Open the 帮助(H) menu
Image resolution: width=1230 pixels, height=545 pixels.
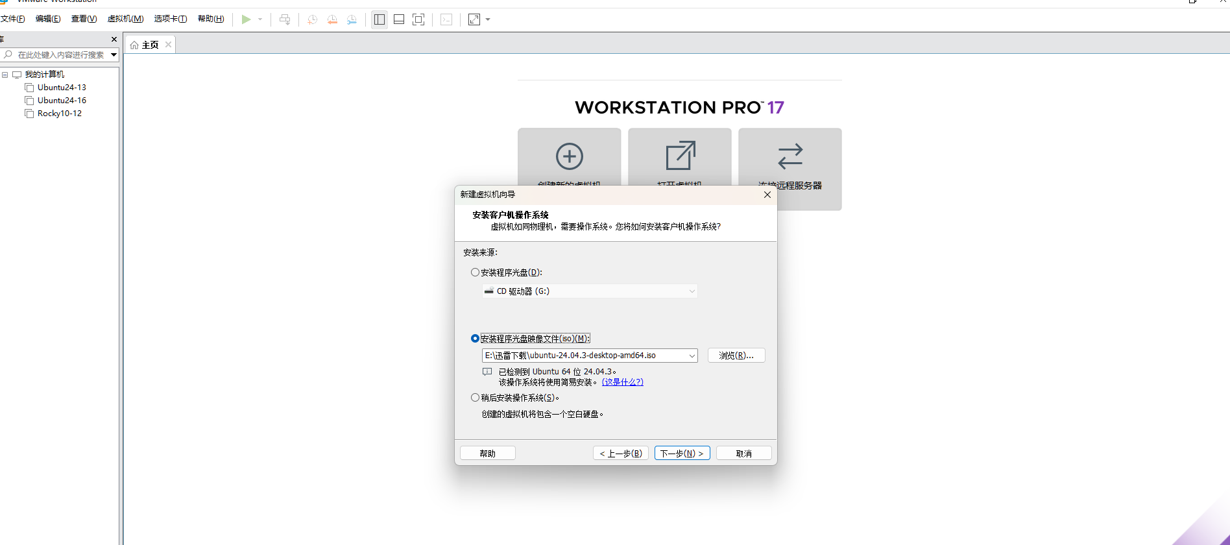[x=211, y=19]
